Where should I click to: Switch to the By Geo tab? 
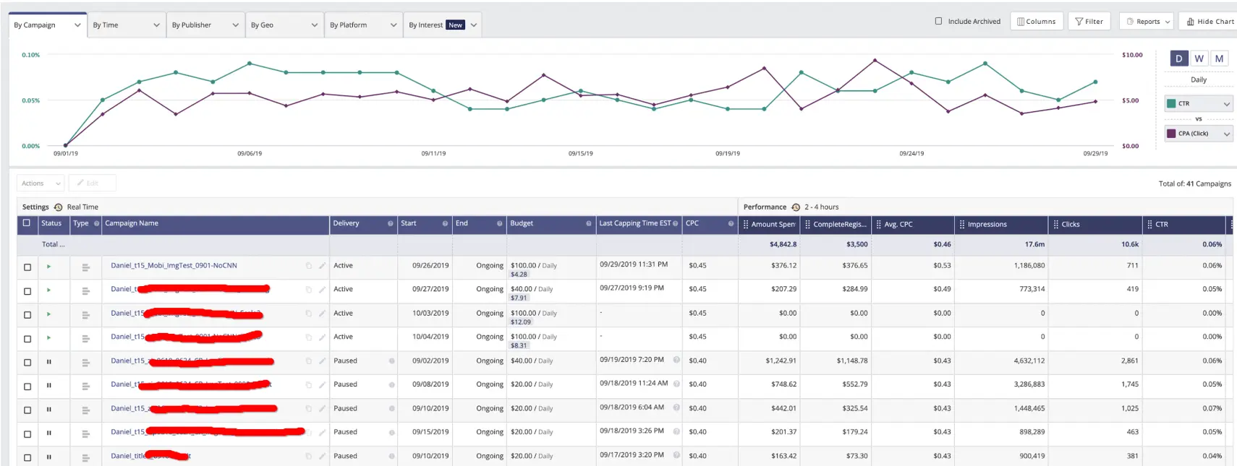(284, 25)
